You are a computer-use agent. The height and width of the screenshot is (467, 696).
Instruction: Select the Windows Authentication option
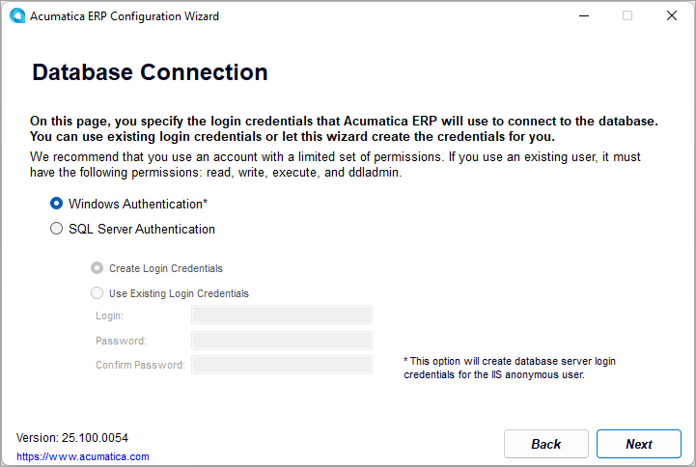57,204
